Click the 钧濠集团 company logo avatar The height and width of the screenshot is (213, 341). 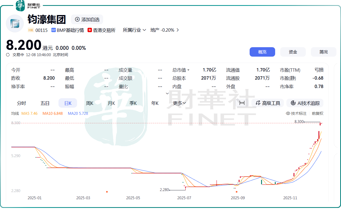click(15, 23)
